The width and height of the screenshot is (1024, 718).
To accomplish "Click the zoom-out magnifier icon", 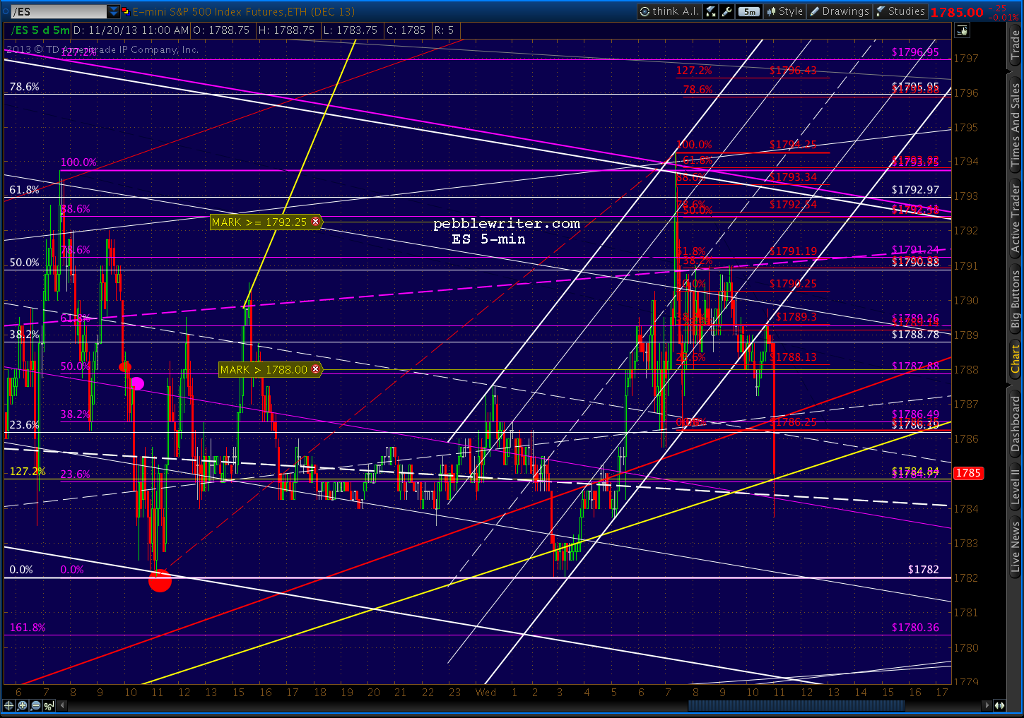I will pos(35,705).
